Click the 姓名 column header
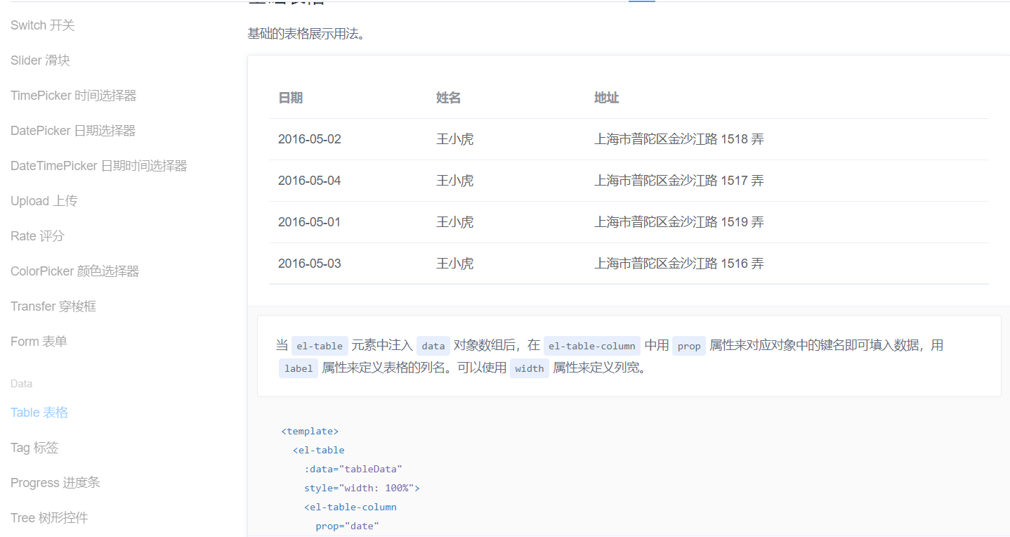 [448, 98]
